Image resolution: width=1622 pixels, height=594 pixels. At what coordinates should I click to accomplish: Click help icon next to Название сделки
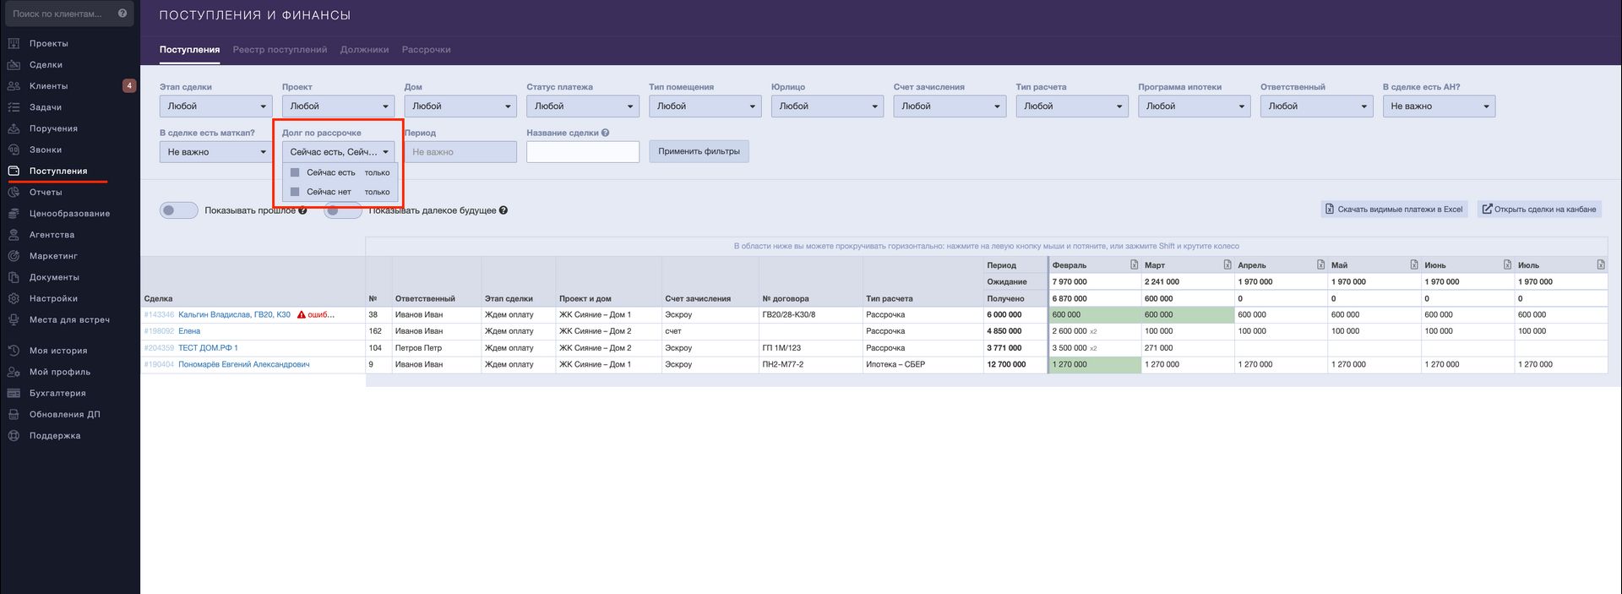click(x=605, y=133)
